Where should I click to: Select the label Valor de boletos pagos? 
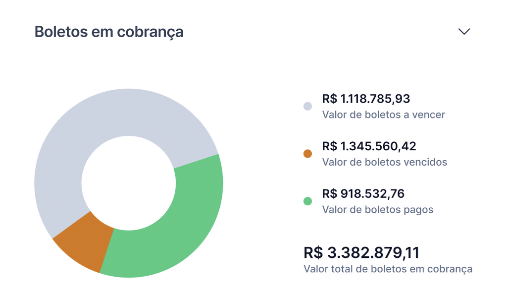click(x=377, y=210)
